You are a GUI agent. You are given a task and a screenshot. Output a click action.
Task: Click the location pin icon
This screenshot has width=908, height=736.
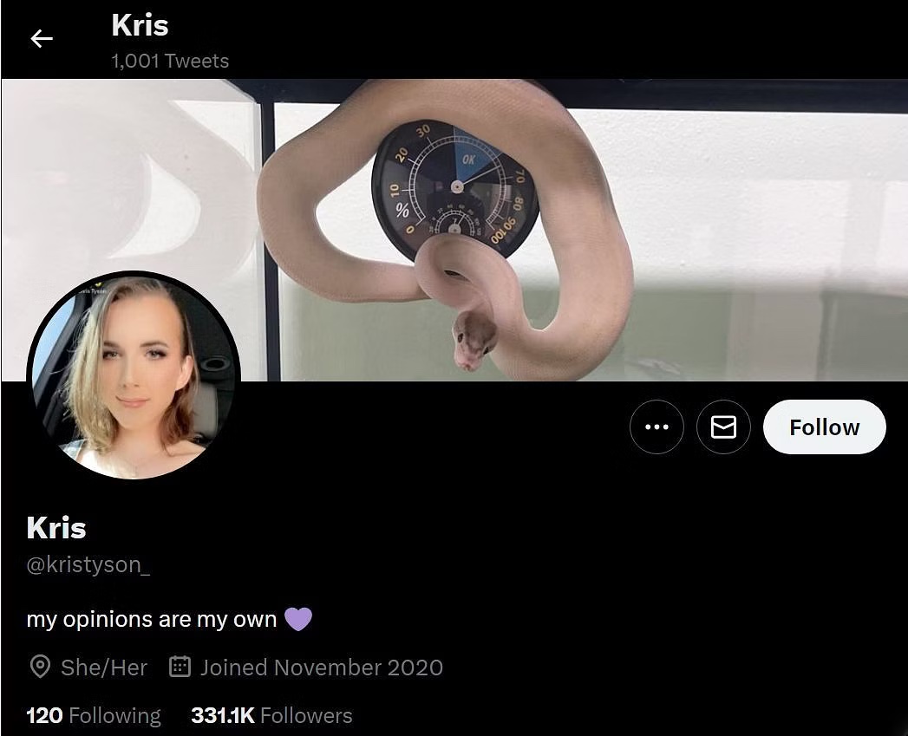40,668
